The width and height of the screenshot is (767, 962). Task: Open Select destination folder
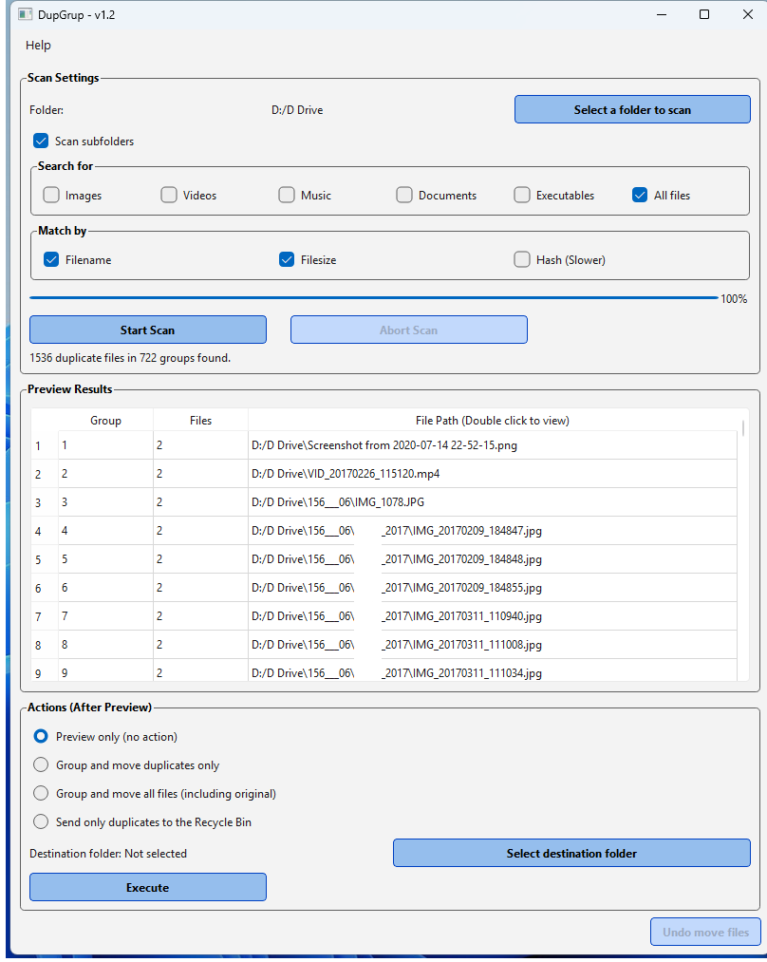coord(571,853)
